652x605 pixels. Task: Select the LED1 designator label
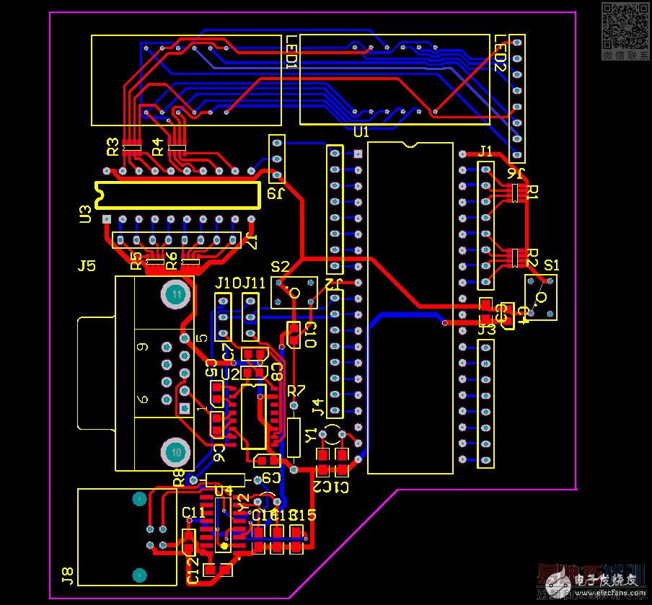[x=292, y=53]
